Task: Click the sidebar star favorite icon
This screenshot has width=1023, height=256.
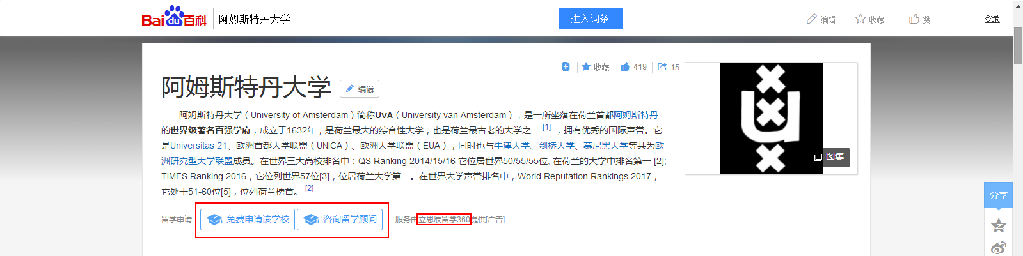Action: click(x=998, y=225)
